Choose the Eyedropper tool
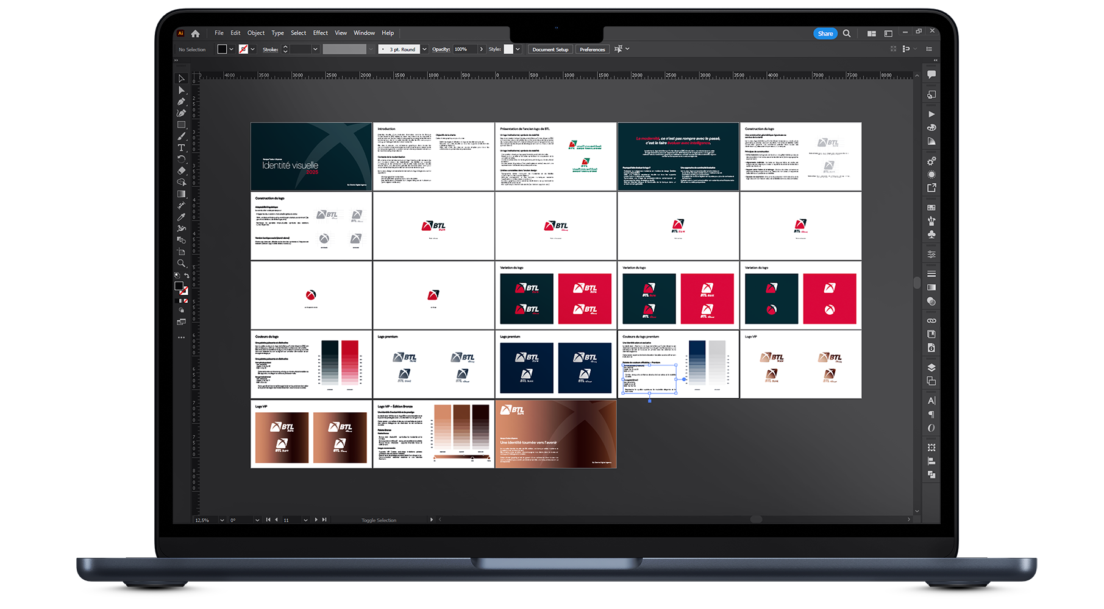1104x609 pixels. click(x=181, y=217)
